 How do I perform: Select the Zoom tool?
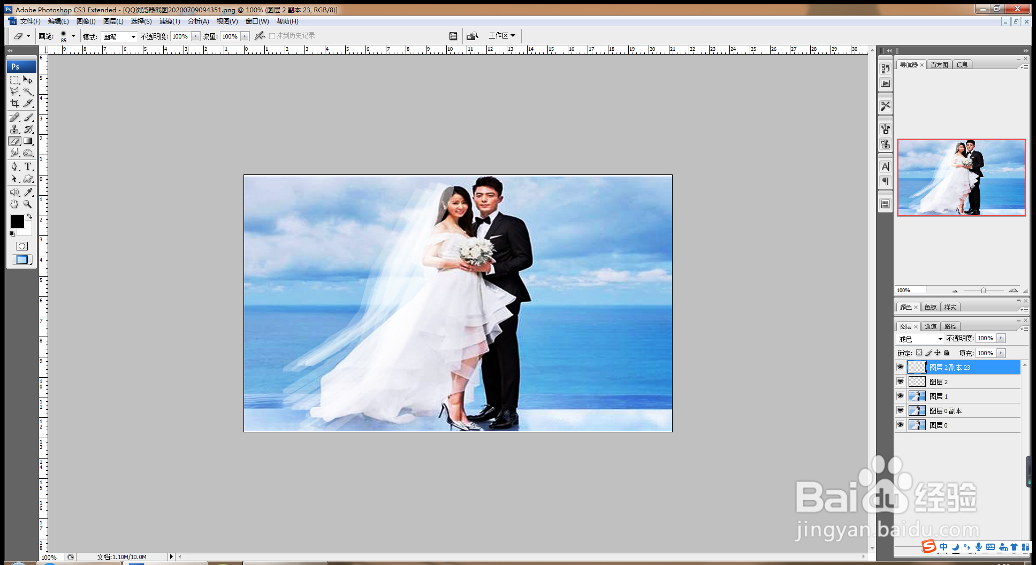[28, 204]
